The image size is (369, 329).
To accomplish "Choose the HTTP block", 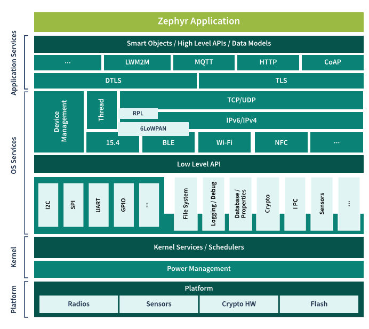I will coord(268,62).
